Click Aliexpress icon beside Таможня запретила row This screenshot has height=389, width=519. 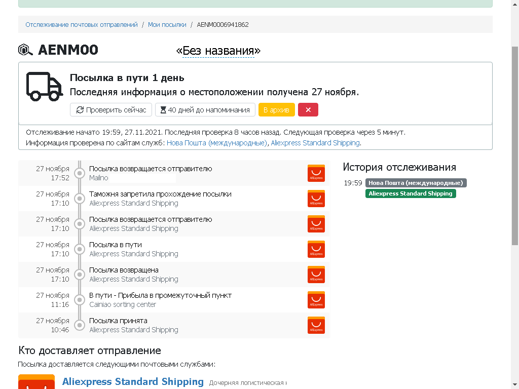(316, 199)
